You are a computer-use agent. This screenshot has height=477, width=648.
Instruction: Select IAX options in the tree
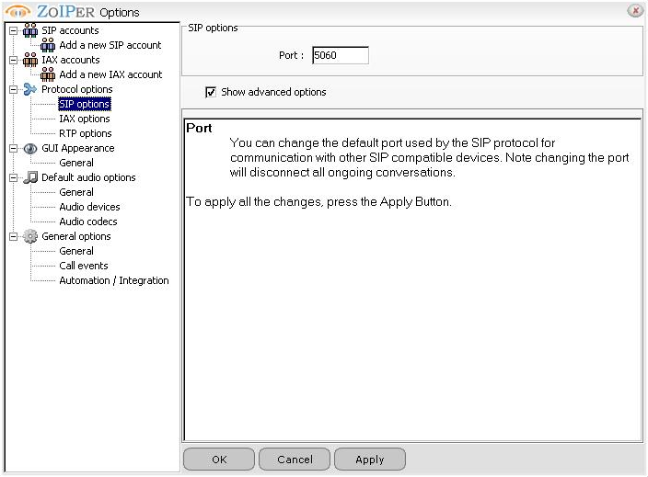coord(84,119)
